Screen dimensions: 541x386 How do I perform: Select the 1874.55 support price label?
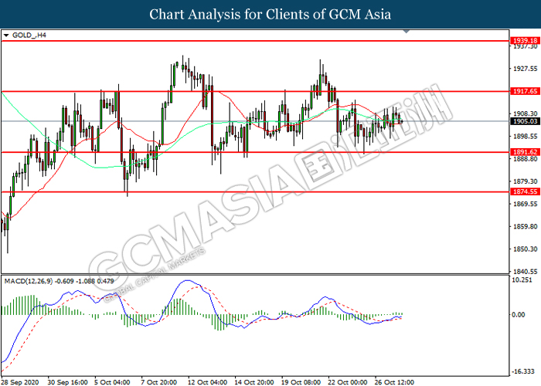[525, 191]
